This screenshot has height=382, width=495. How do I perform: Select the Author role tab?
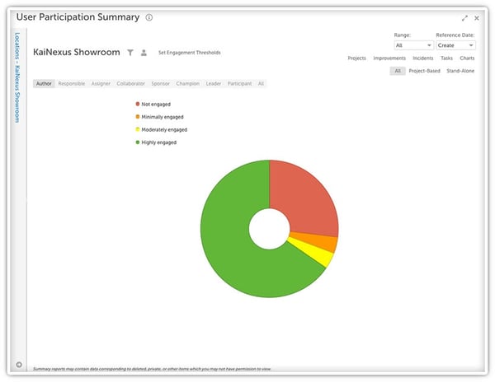click(44, 83)
